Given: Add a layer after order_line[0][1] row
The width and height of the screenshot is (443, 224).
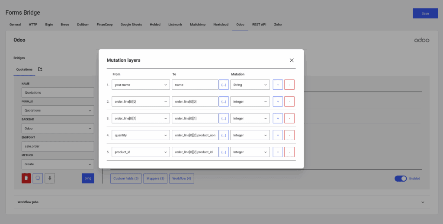Looking at the screenshot, I should tap(278, 118).
